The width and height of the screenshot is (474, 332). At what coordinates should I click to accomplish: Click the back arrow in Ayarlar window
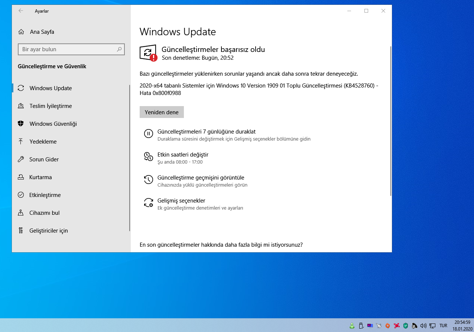(21, 11)
